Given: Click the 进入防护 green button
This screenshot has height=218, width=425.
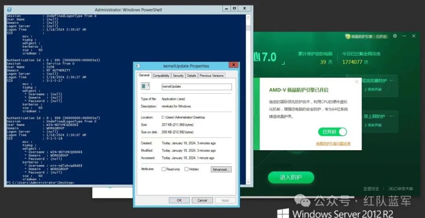Looking at the screenshot, I should [291, 178].
